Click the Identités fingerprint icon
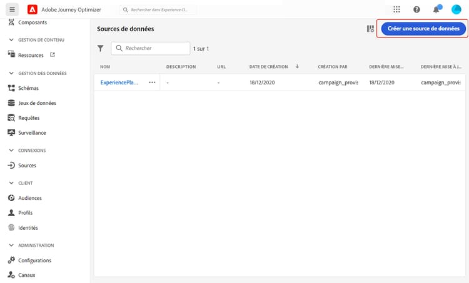 [11, 227]
